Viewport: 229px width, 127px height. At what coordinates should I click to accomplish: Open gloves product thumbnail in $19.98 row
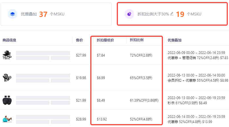point(7,78)
